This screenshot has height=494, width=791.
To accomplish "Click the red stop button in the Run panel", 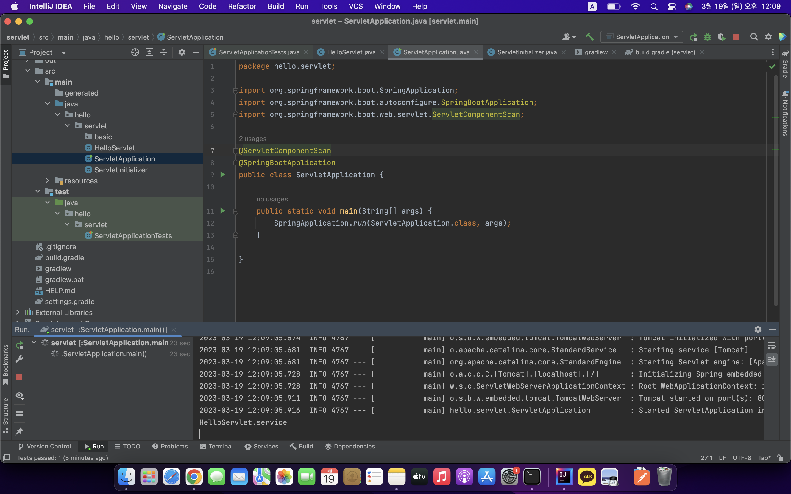I will point(19,377).
